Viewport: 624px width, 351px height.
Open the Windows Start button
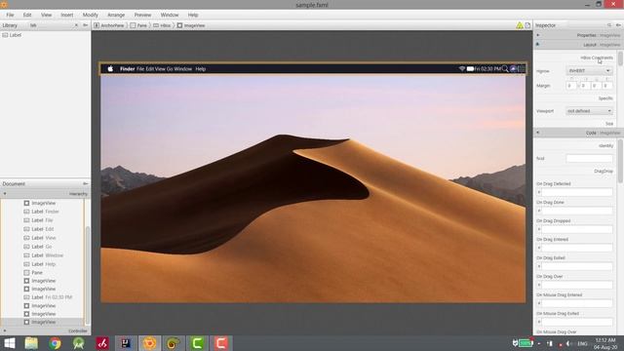pyautogui.click(x=9, y=343)
